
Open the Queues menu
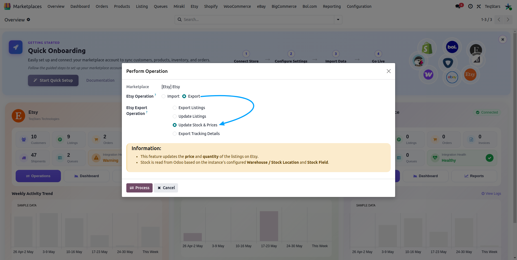pyautogui.click(x=161, y=6)
